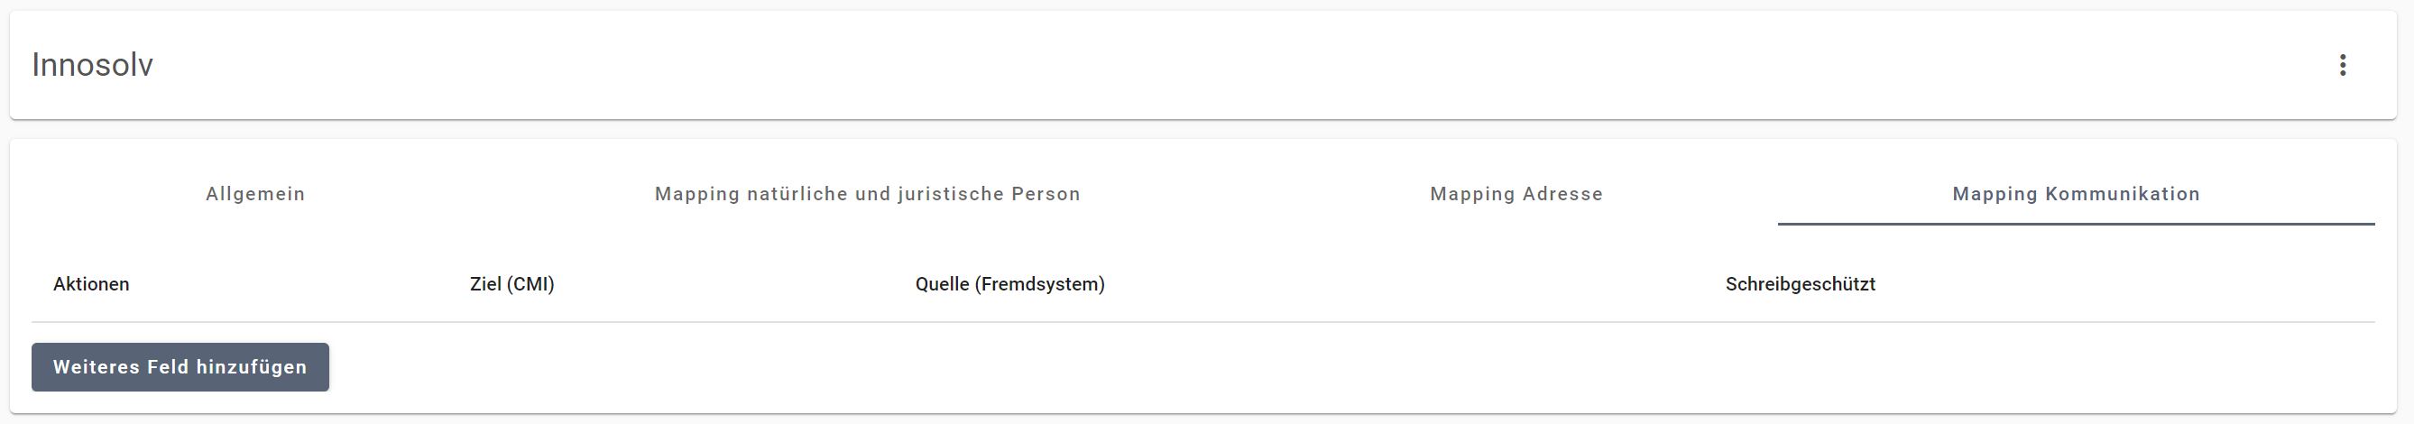This screenshot has height=424, width=2414.
Task: Select the Mapping Adresse tab
Action: [1516, 194]
